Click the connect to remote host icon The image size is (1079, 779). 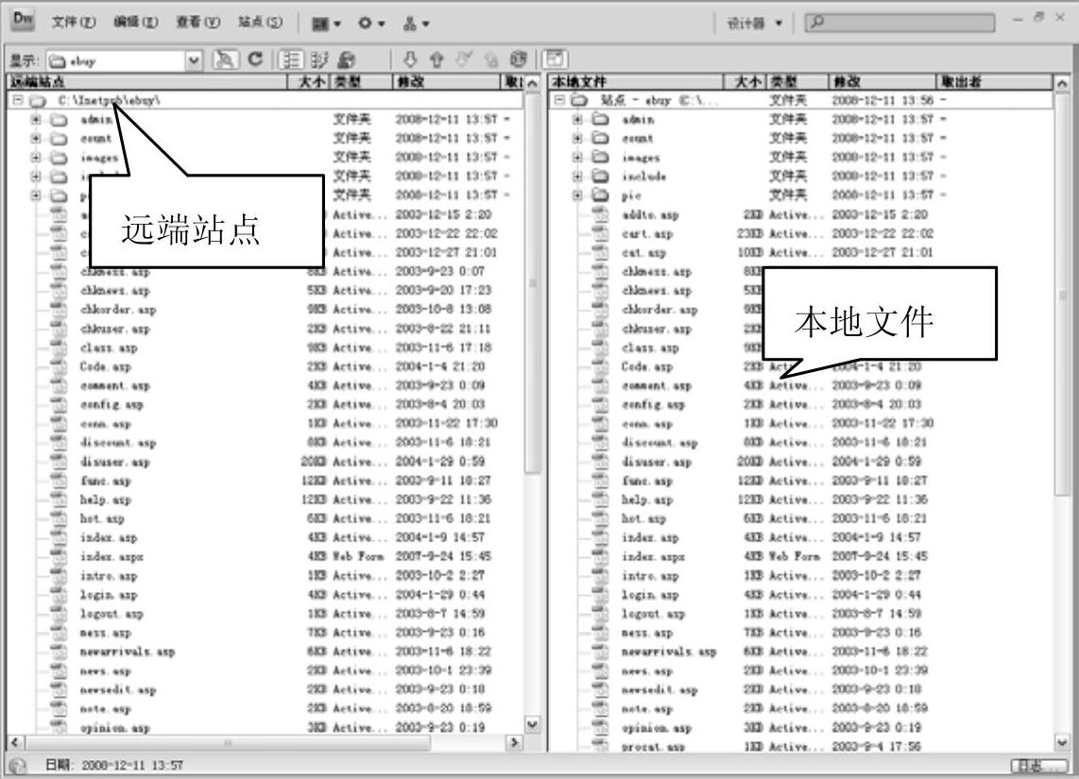coord(225,59)
